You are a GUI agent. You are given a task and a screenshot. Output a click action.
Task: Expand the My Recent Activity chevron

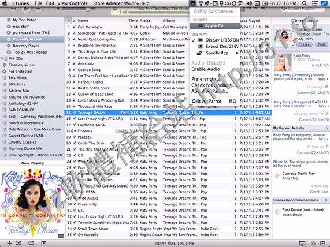(x=327, y=128)
